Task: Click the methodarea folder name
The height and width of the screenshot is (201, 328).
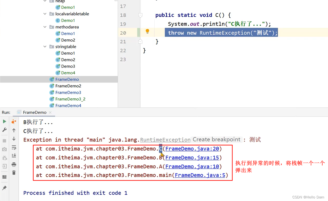Action: (67, 27)
